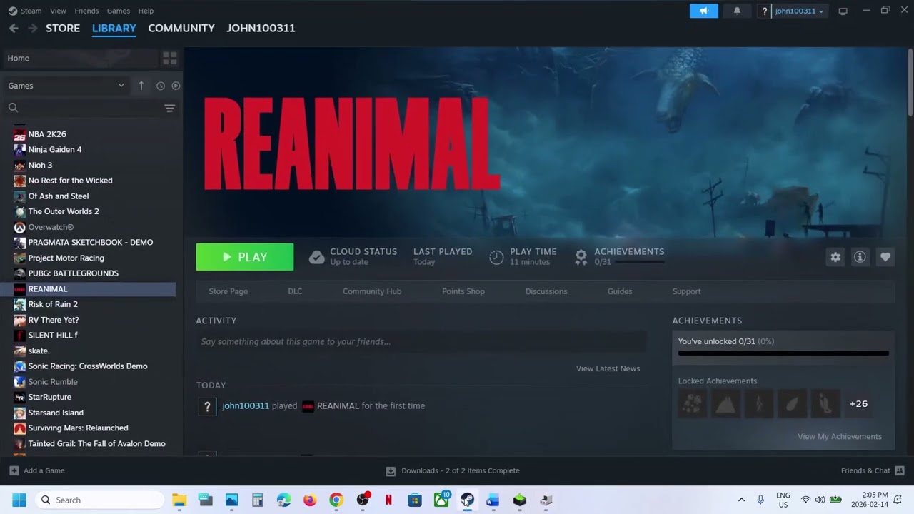Click the Windows taskbar Search box
The height and width of the screenshot is (514, 914).
point(100,500)
